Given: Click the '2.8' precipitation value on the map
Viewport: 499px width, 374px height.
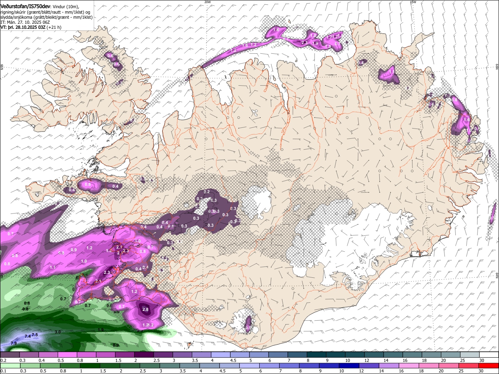Looking at the screenshot, I should 145,310.
